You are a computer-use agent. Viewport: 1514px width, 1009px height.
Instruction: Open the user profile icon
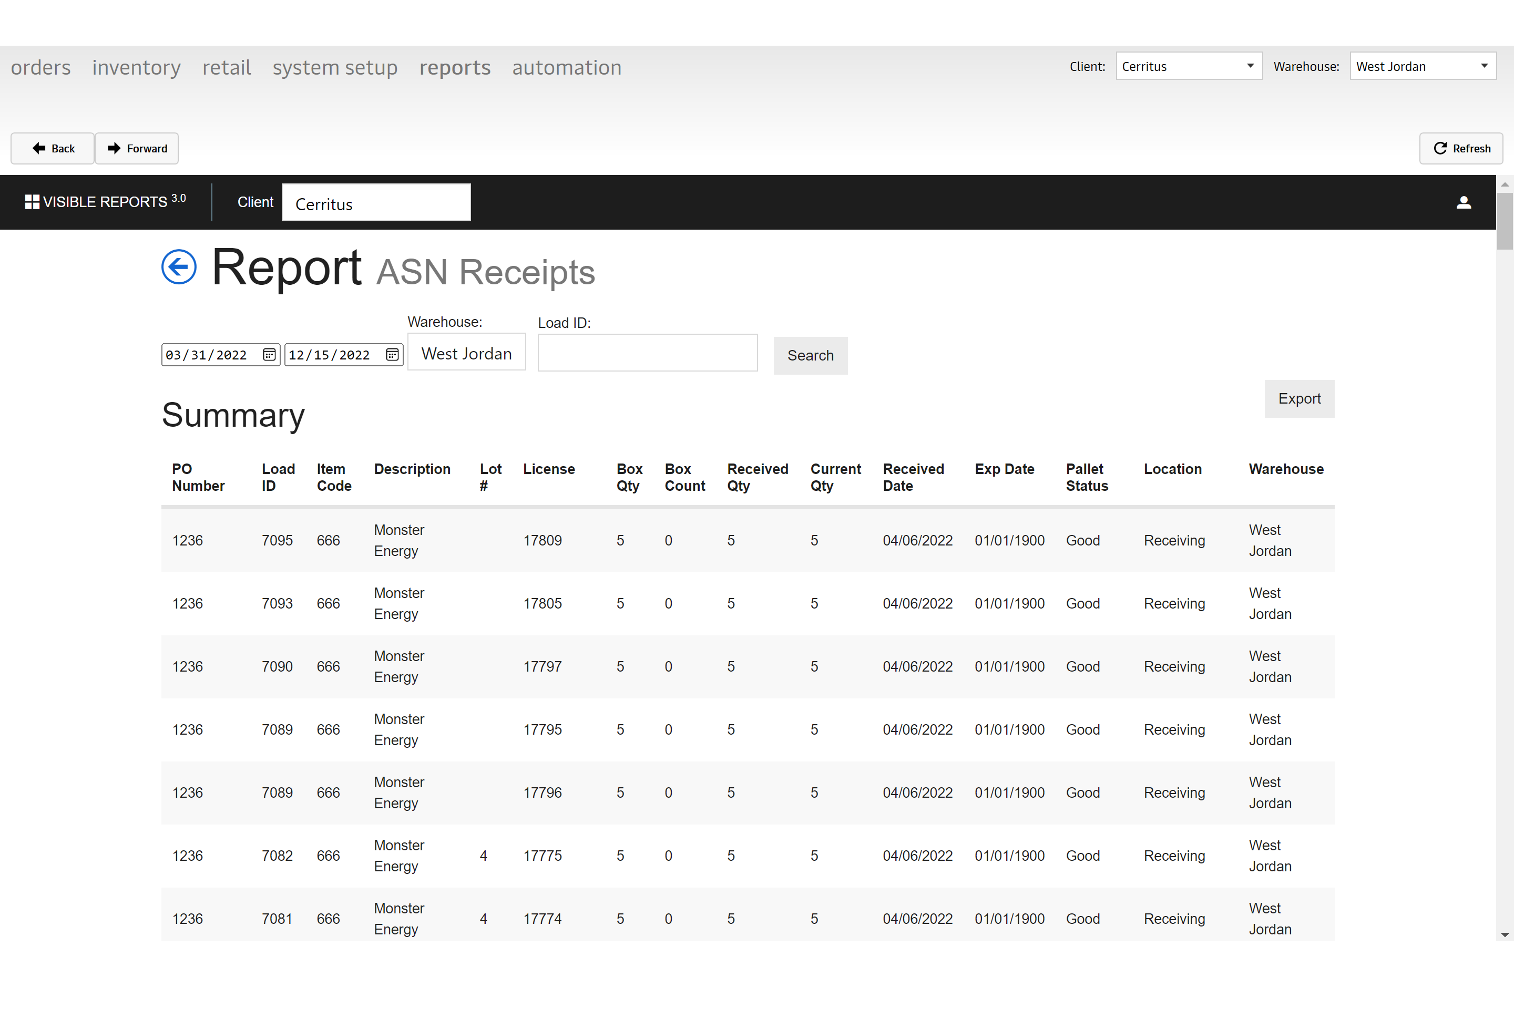(1464, 203)
